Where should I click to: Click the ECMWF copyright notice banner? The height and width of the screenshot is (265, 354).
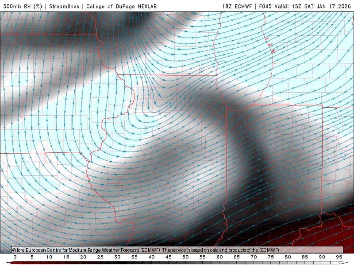click(x=177, y=250)
